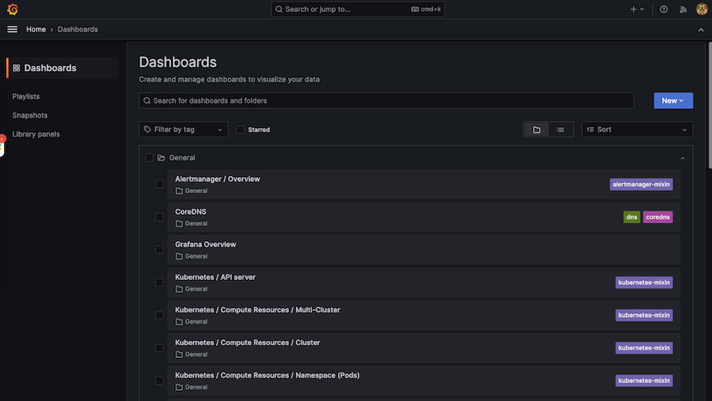Select the Grafana Overview checkbox
Viewport: 712px width, 401px height.
(159, 250)
